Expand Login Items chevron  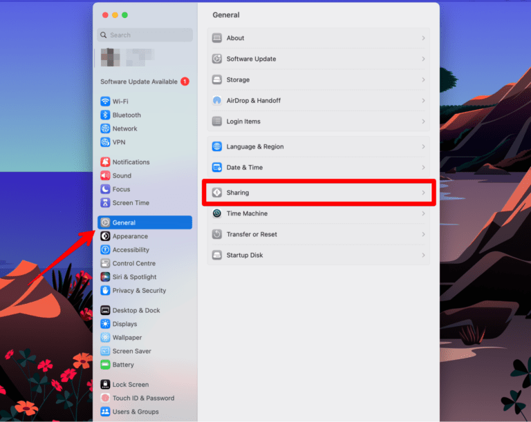[423, 121]
